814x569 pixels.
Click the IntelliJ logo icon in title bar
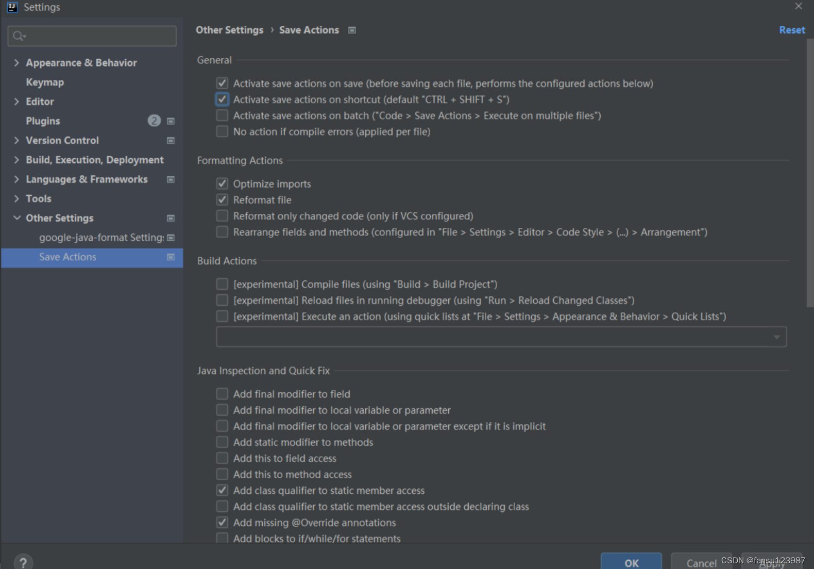tap(12, 7)
